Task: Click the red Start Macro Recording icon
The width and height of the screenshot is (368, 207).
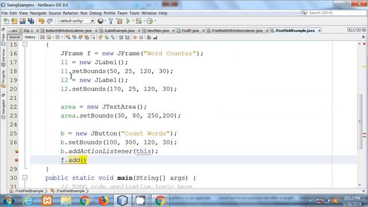Action: (135, 37)
